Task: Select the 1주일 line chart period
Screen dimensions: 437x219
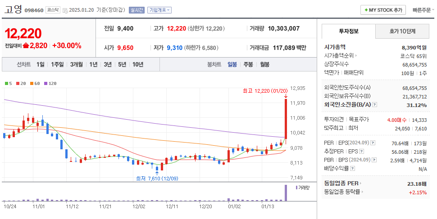Action: (57, 65)
